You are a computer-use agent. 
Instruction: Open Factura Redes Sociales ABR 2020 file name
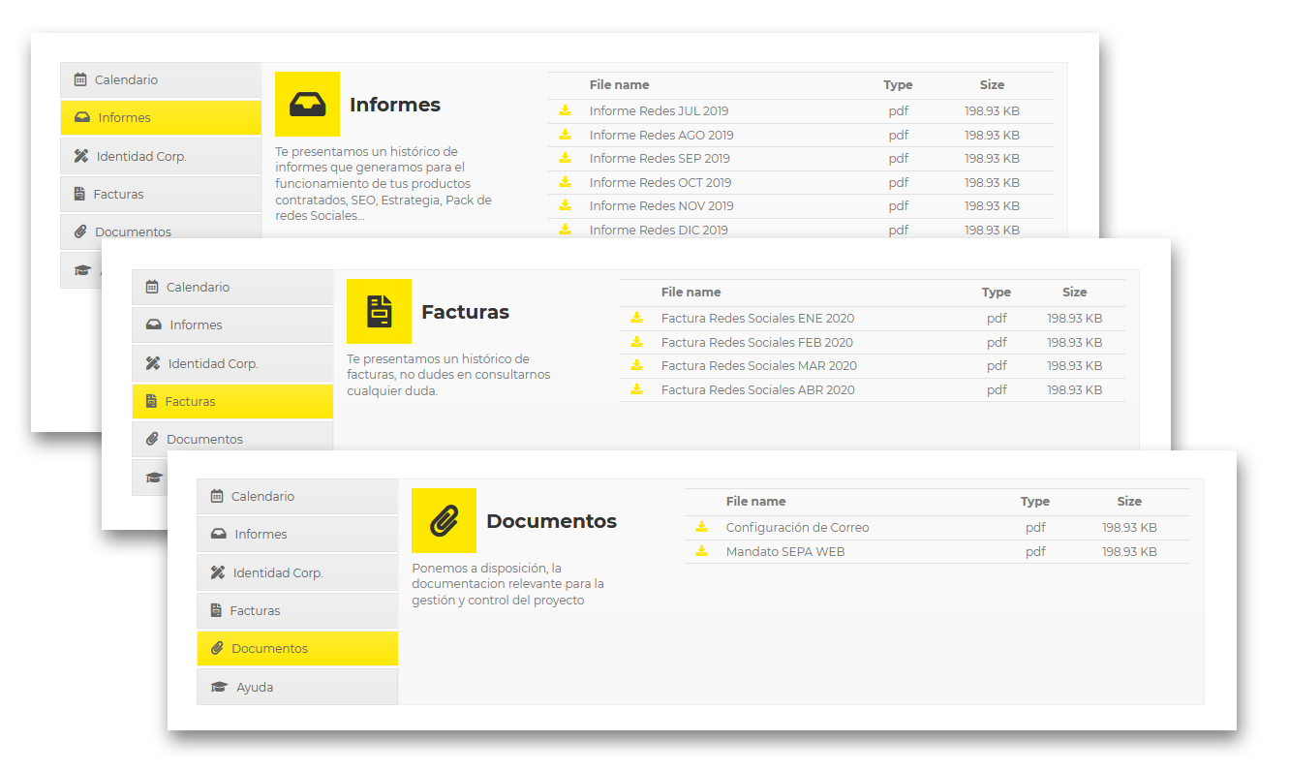(x=757, y=389)
